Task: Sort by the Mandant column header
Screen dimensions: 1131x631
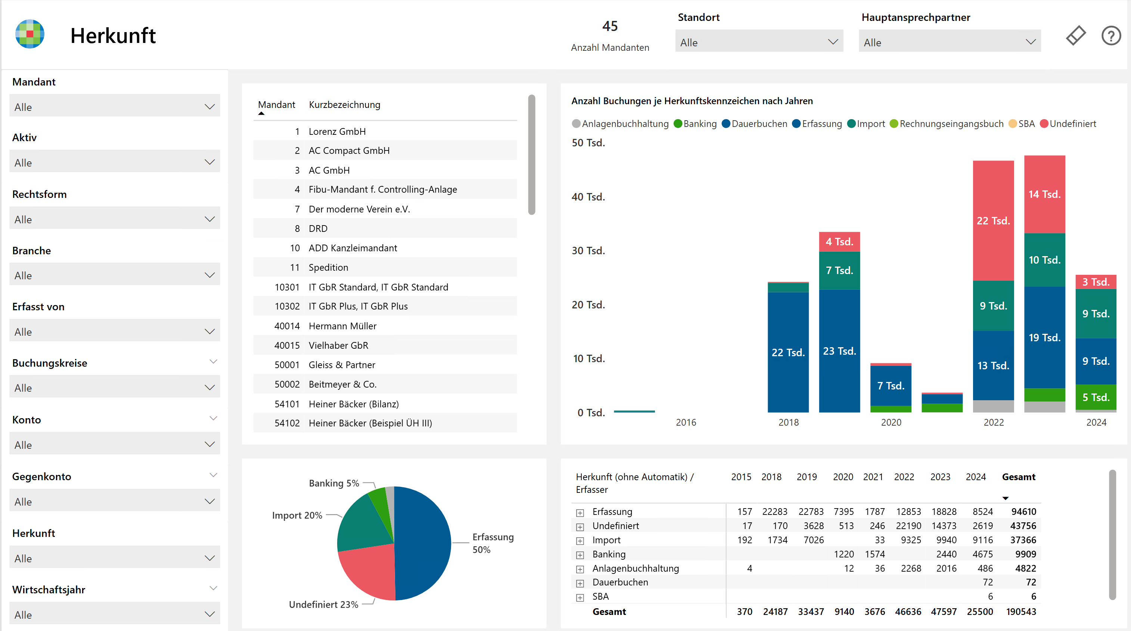Action: tap(276, 105)
